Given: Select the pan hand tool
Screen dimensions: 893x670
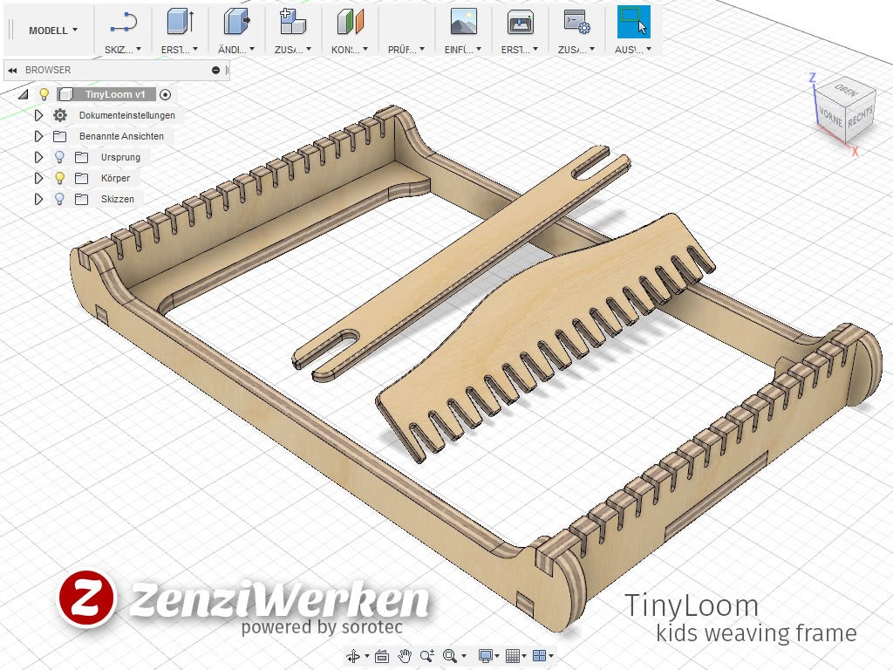Looking at the screenshot, I should [405, 656].
